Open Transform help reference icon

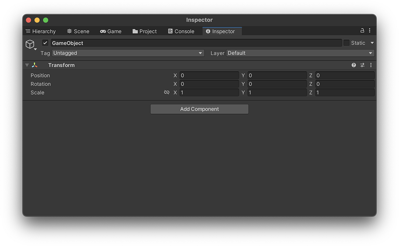pos(354,65)
